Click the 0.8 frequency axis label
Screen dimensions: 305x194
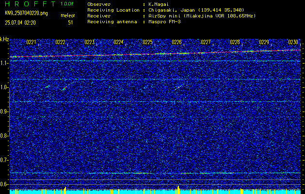coord(4,136)
